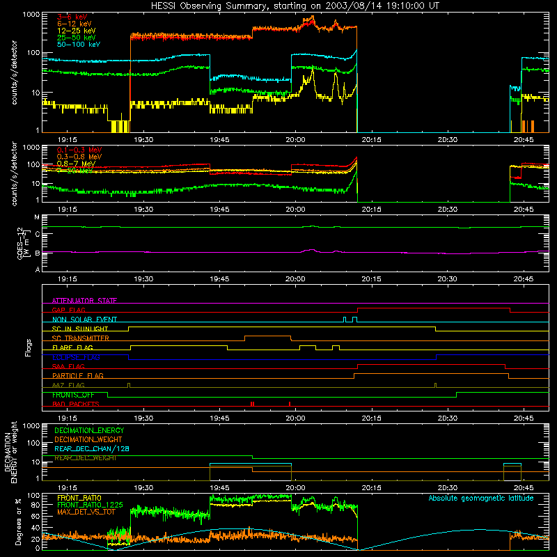Click the "REAR_DEC_WEIGHT" legend label
Screen dimensions: 557x557
point(85,458)
